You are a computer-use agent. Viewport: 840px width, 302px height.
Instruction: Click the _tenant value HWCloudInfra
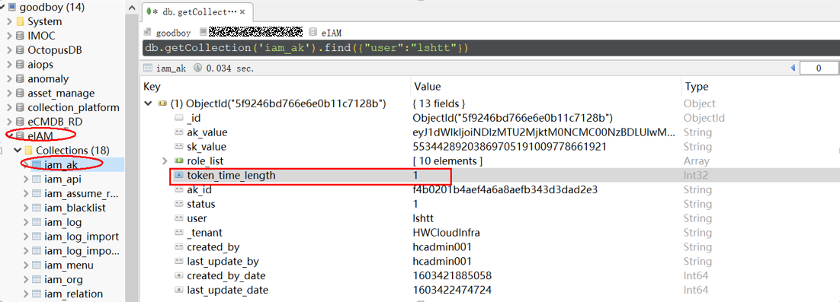coord(446,233)
